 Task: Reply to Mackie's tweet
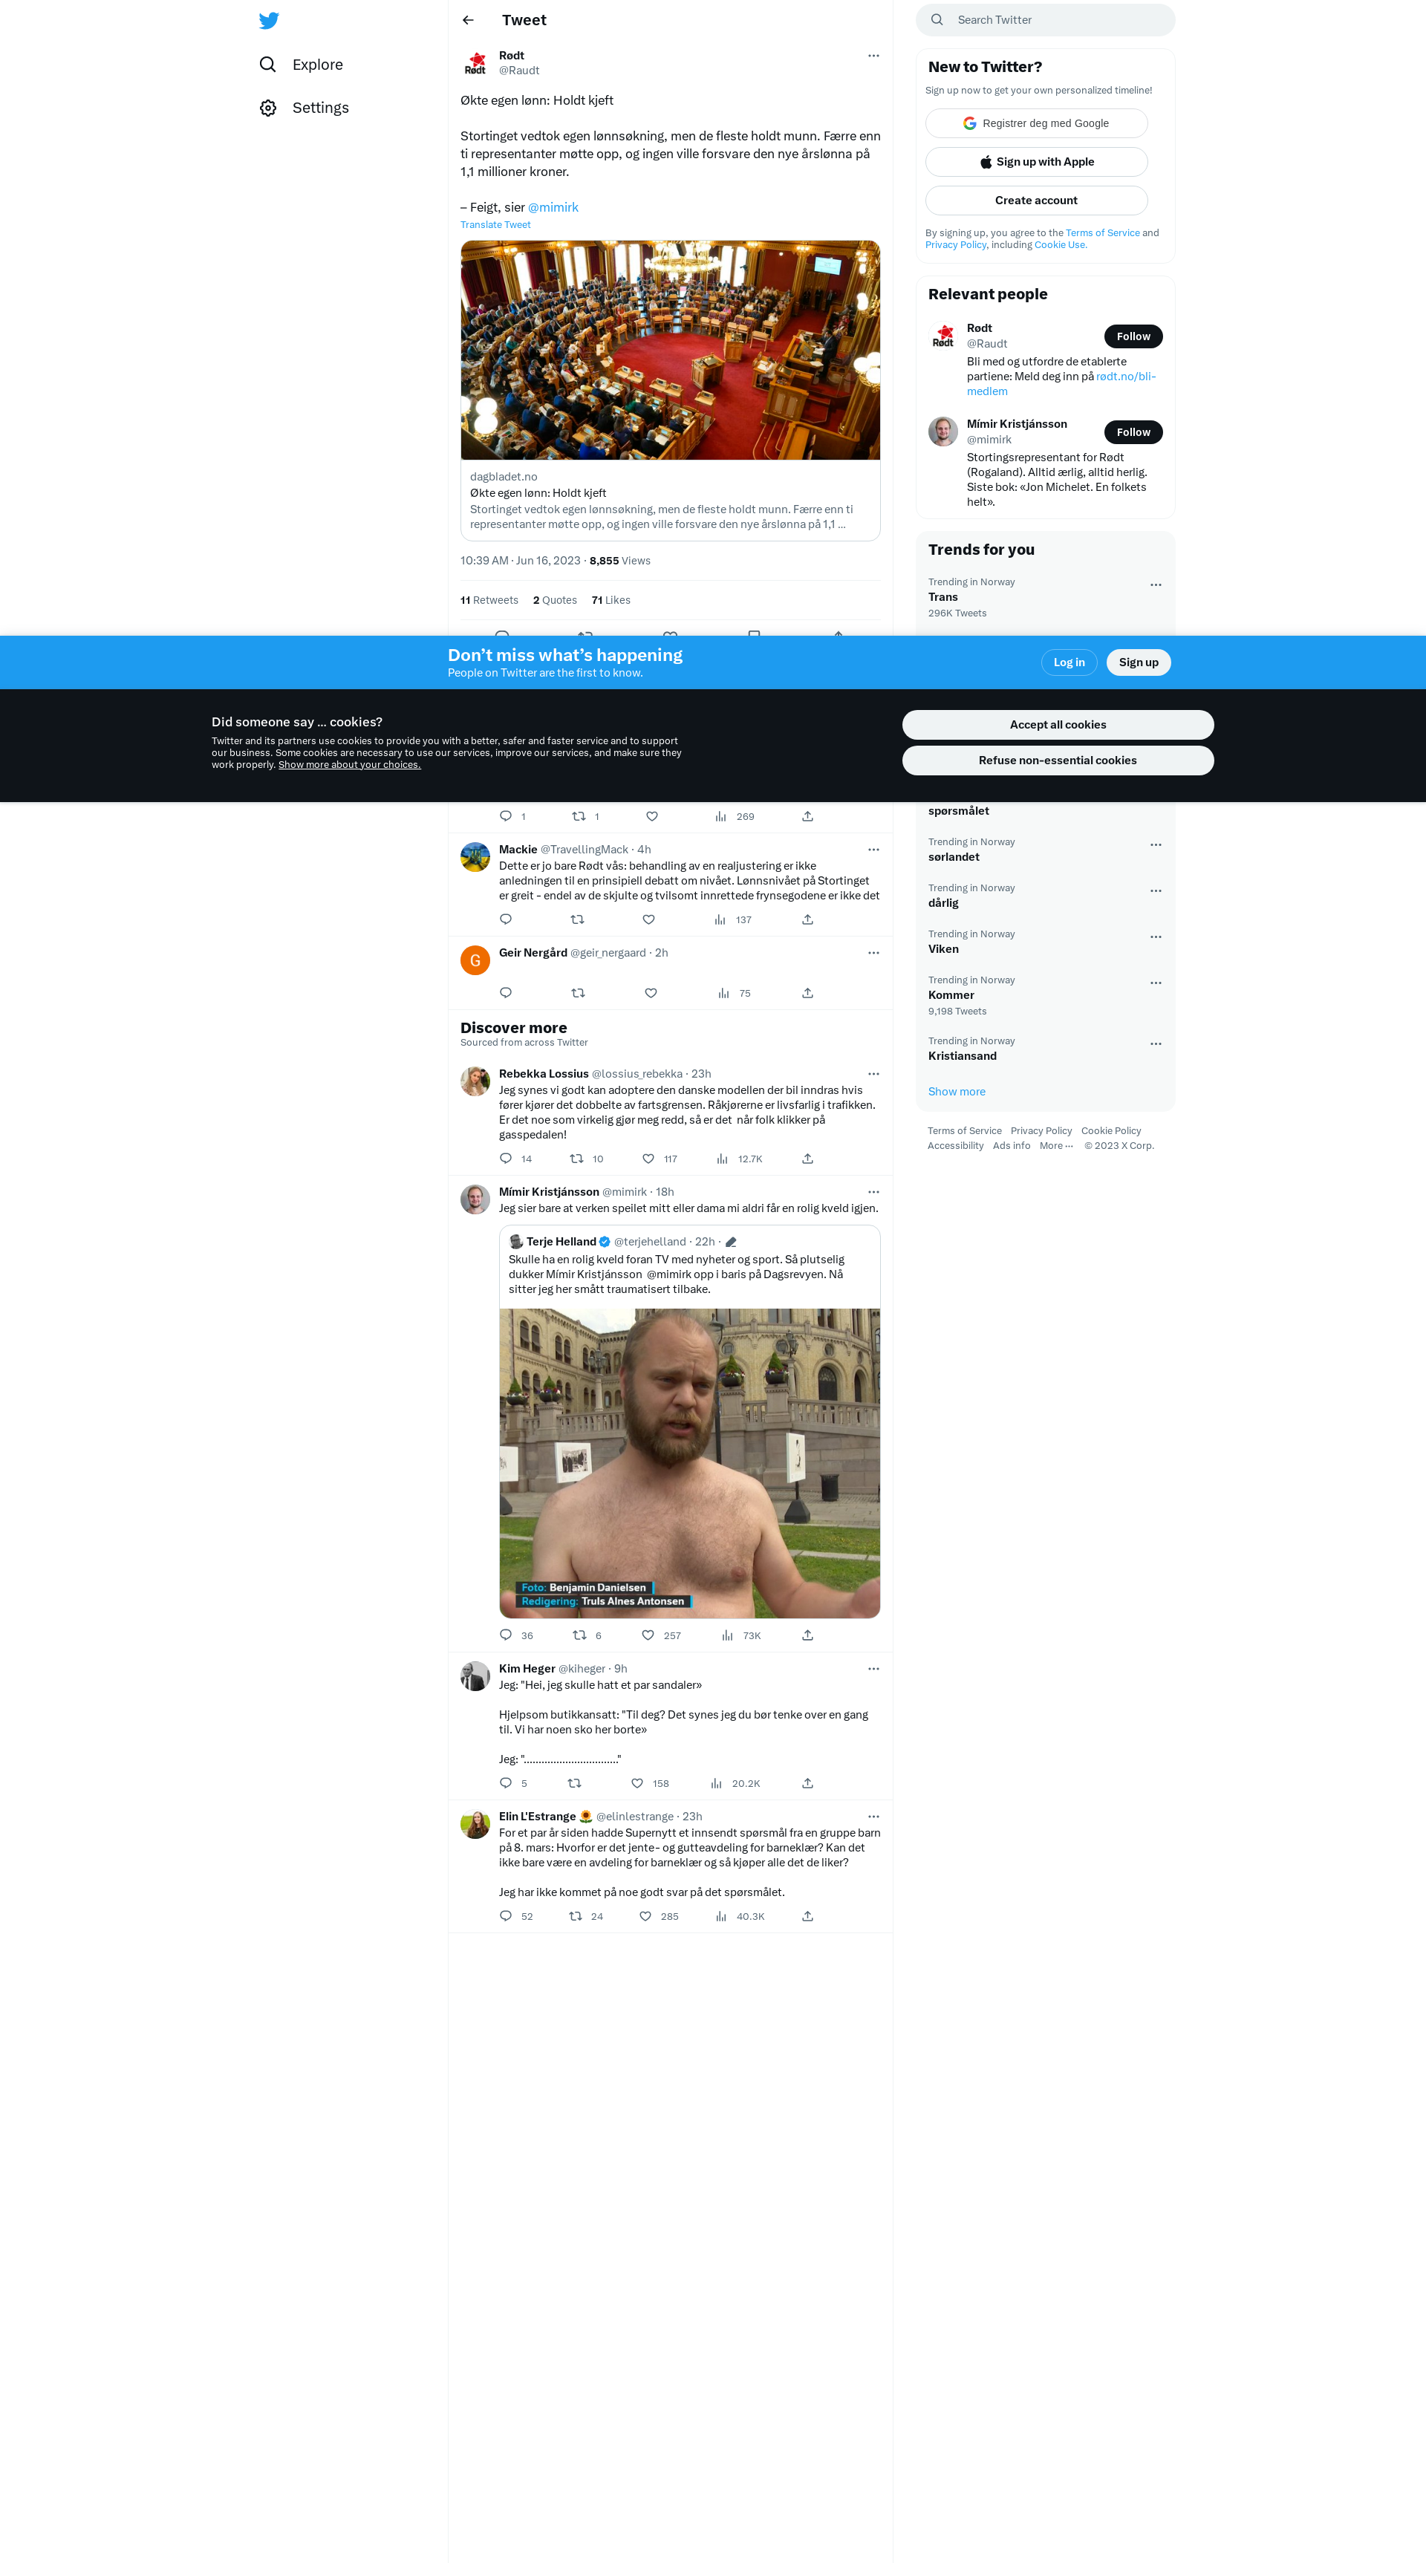click(506, 919)
